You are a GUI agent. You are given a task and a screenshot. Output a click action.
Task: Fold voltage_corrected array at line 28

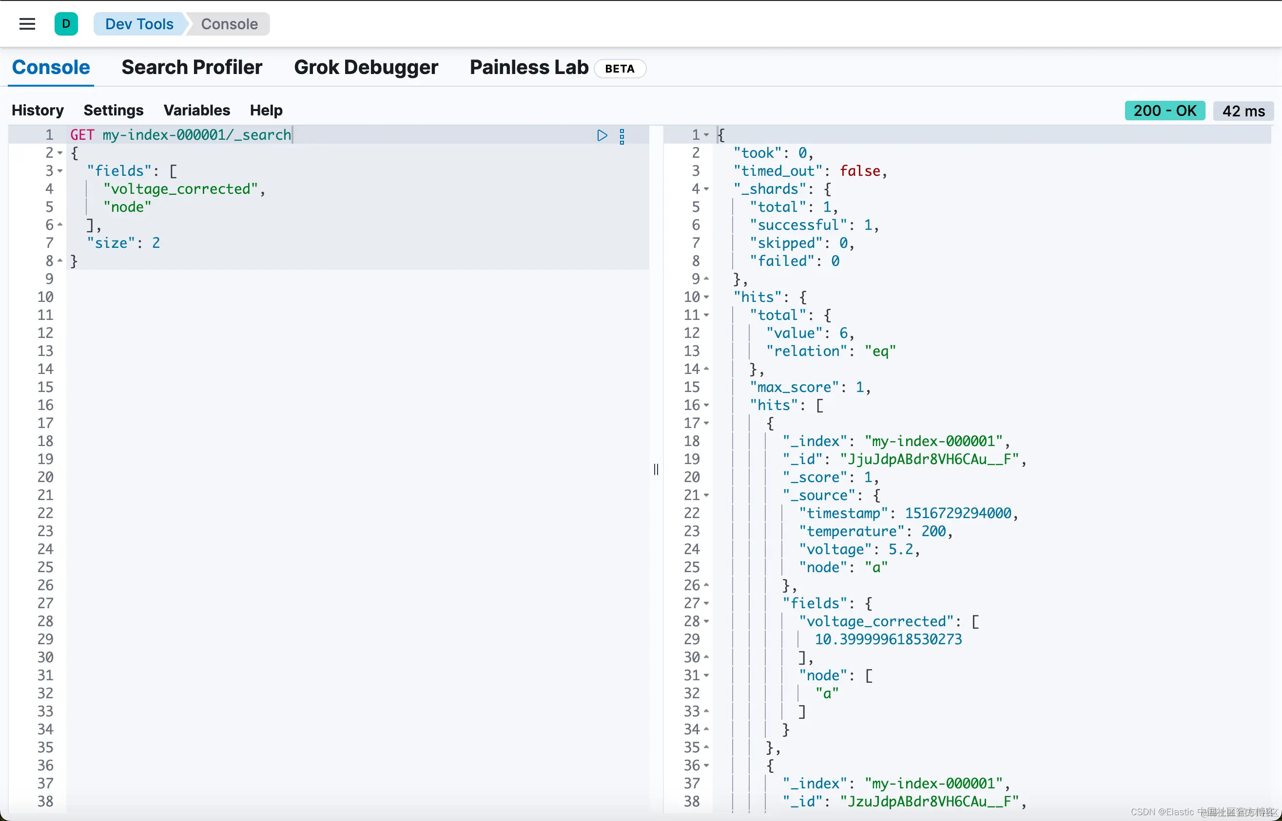706,622
